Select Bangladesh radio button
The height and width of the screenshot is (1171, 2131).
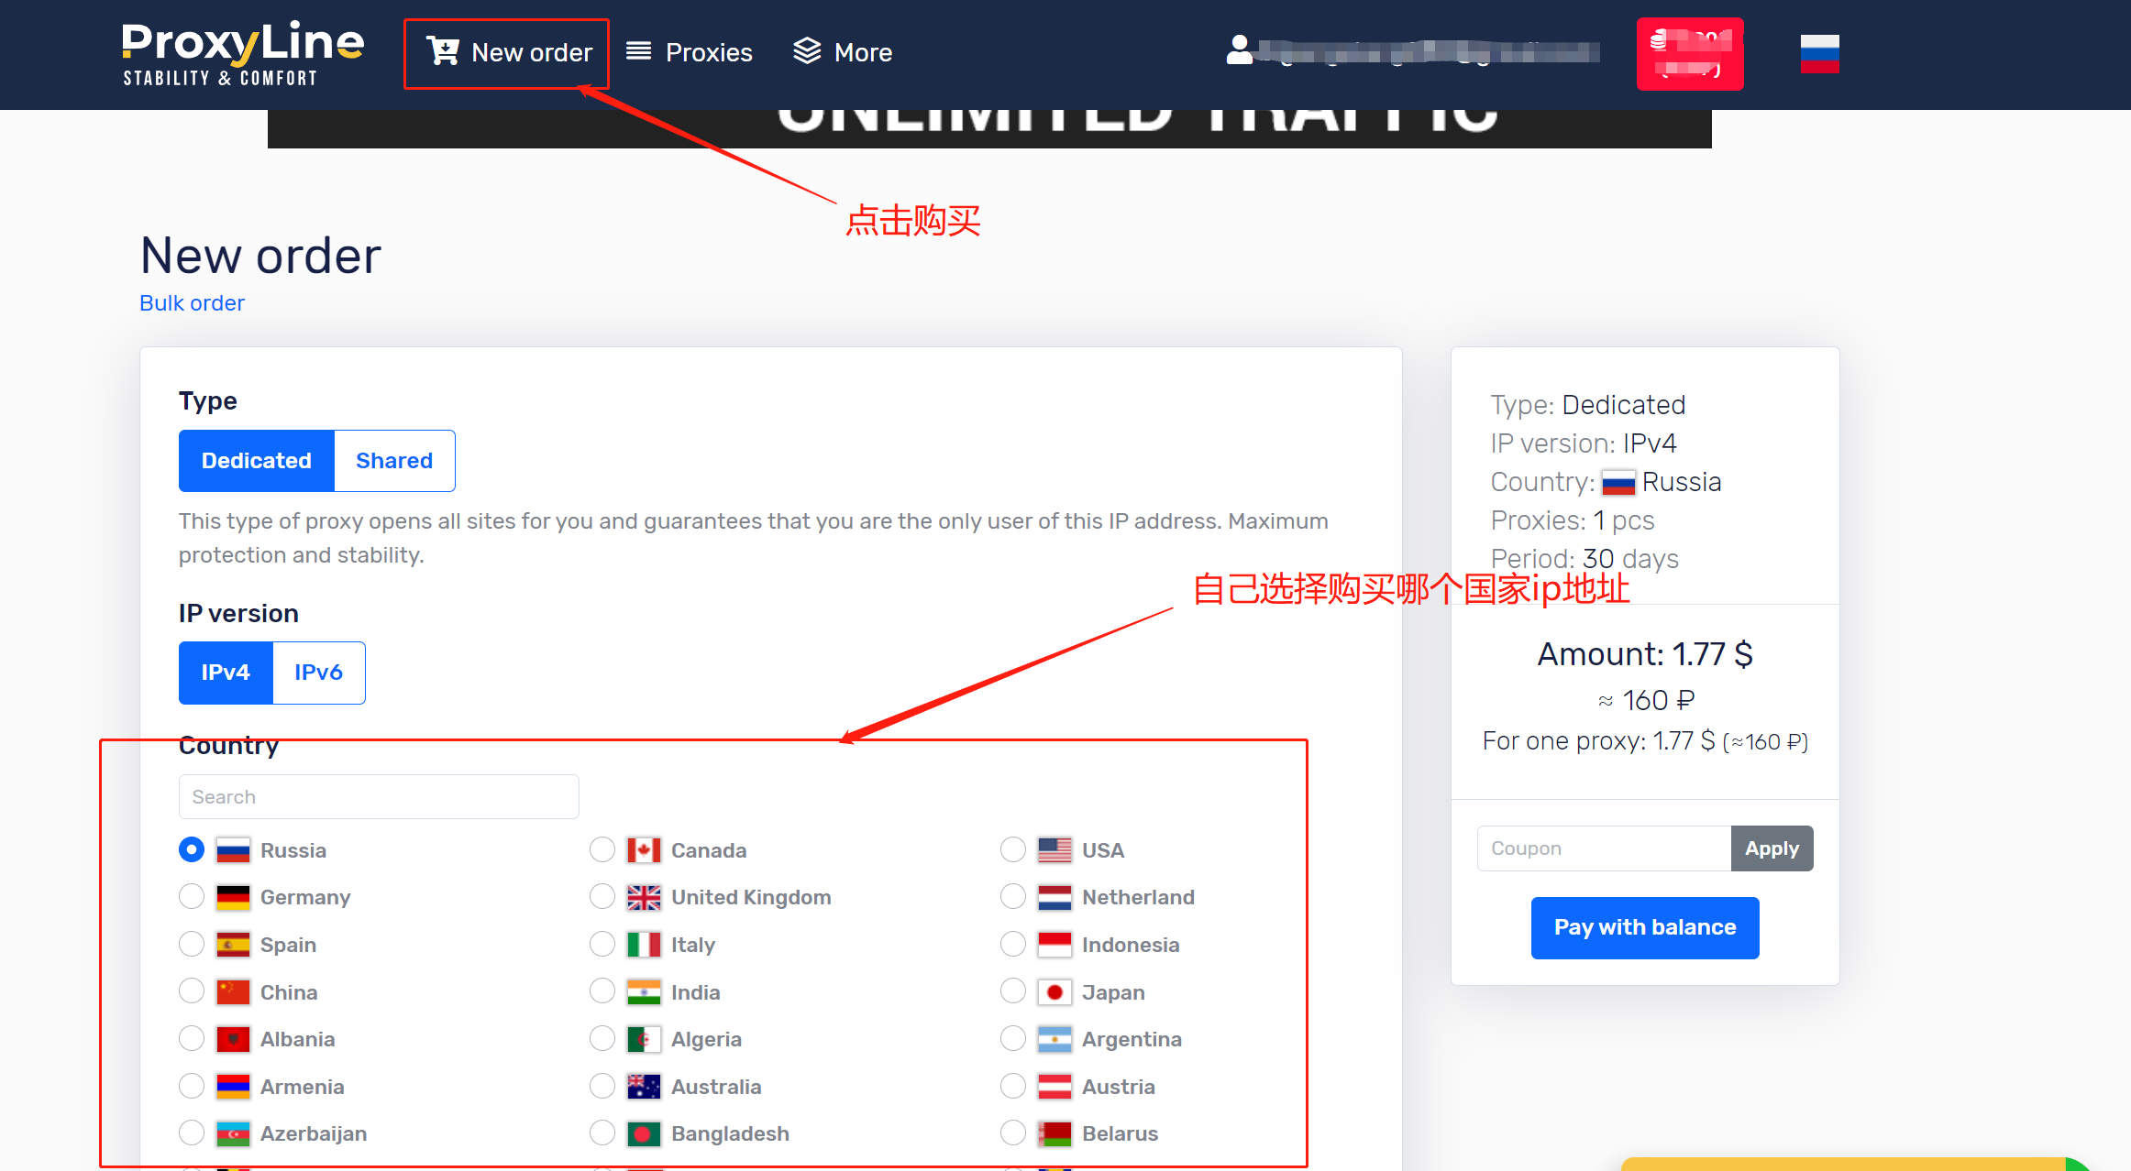pos(602,1133)
